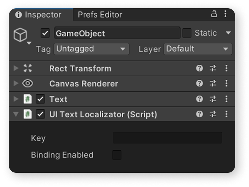Expand the Rect Transform component
The image size is (249, 187).
coord(16,68)
